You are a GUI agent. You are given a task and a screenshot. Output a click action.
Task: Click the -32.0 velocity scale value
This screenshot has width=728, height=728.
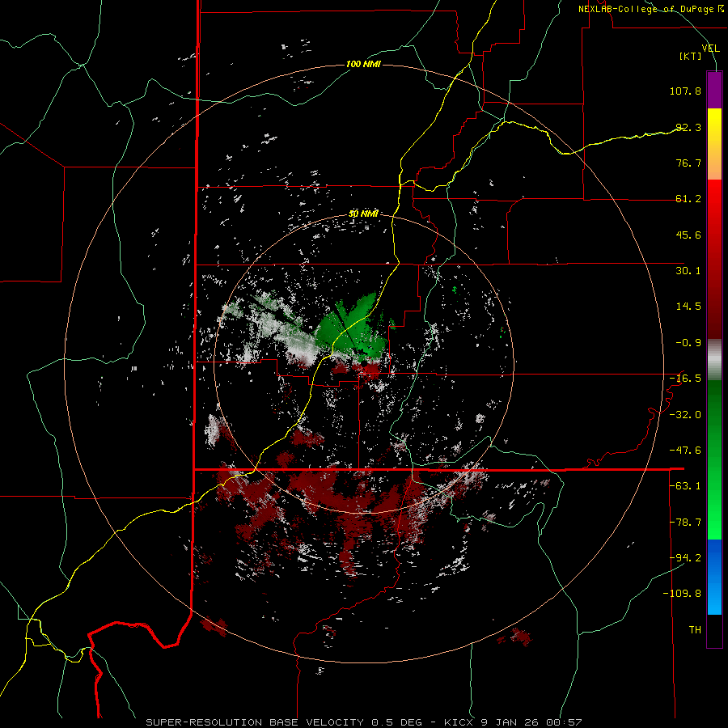[685, 415]
